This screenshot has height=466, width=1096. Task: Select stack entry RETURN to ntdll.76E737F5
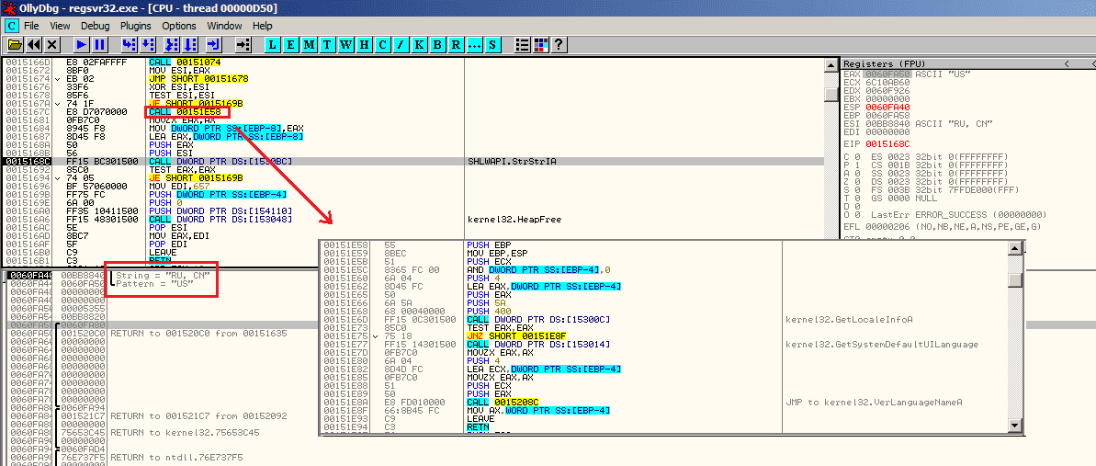(x=176, y=458)
